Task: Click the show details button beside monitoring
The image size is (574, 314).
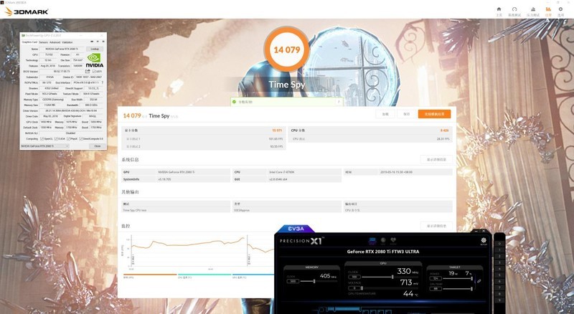Action: click(x=436, y=226)
